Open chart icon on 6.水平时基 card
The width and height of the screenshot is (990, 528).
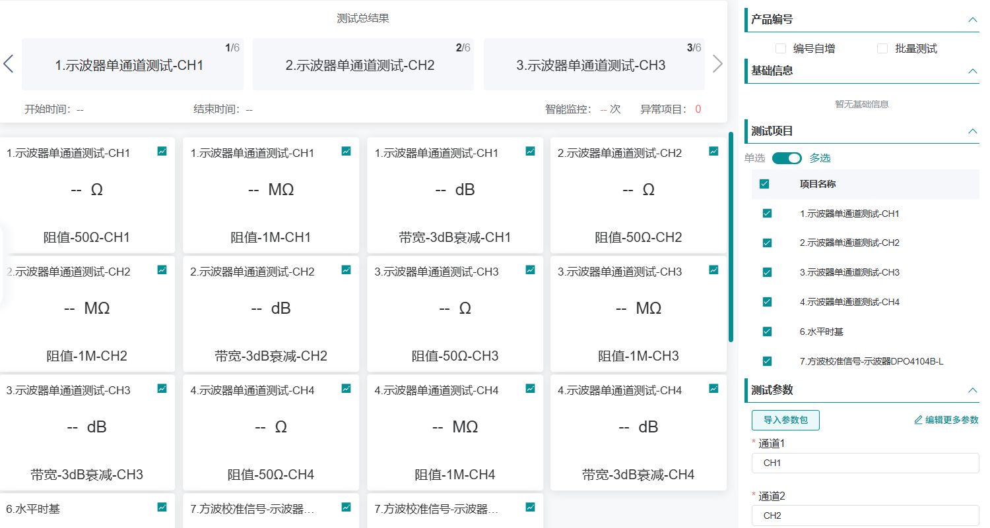click(x=162, y=508)
